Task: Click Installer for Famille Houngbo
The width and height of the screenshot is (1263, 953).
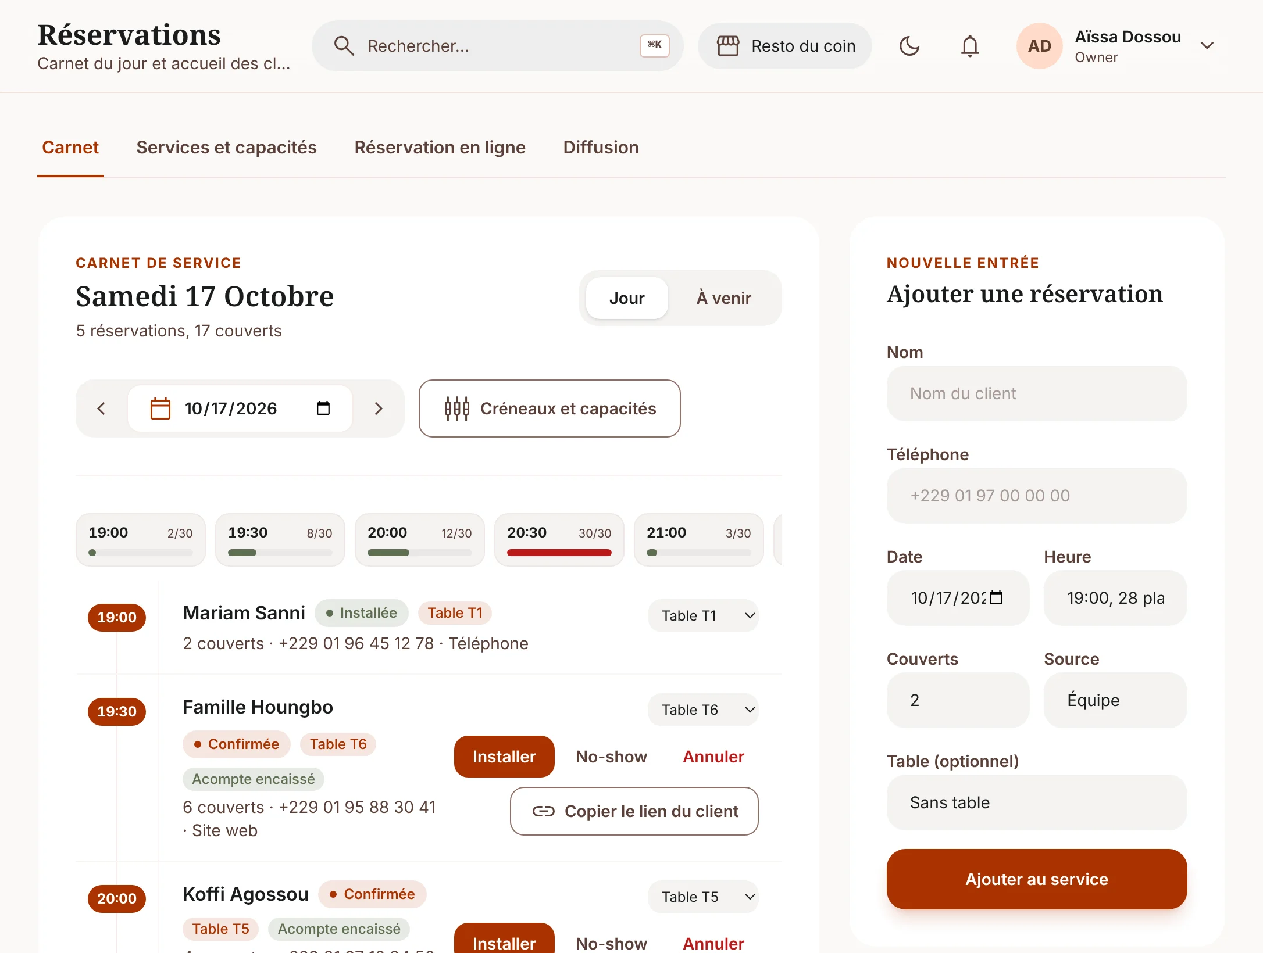Action: [x=504, y=757]
